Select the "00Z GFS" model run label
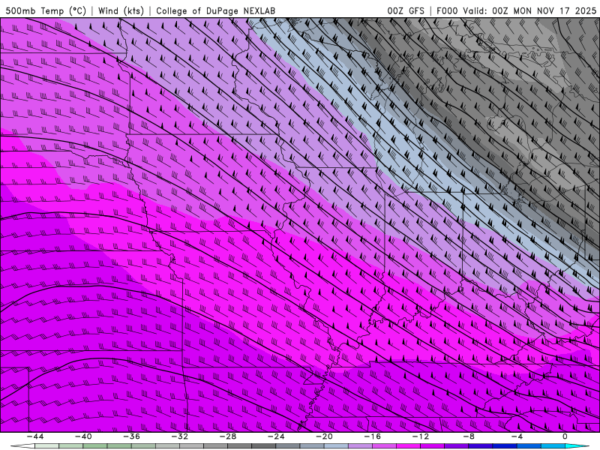This screenshot has height=450, width=600. tap(406, 10)
